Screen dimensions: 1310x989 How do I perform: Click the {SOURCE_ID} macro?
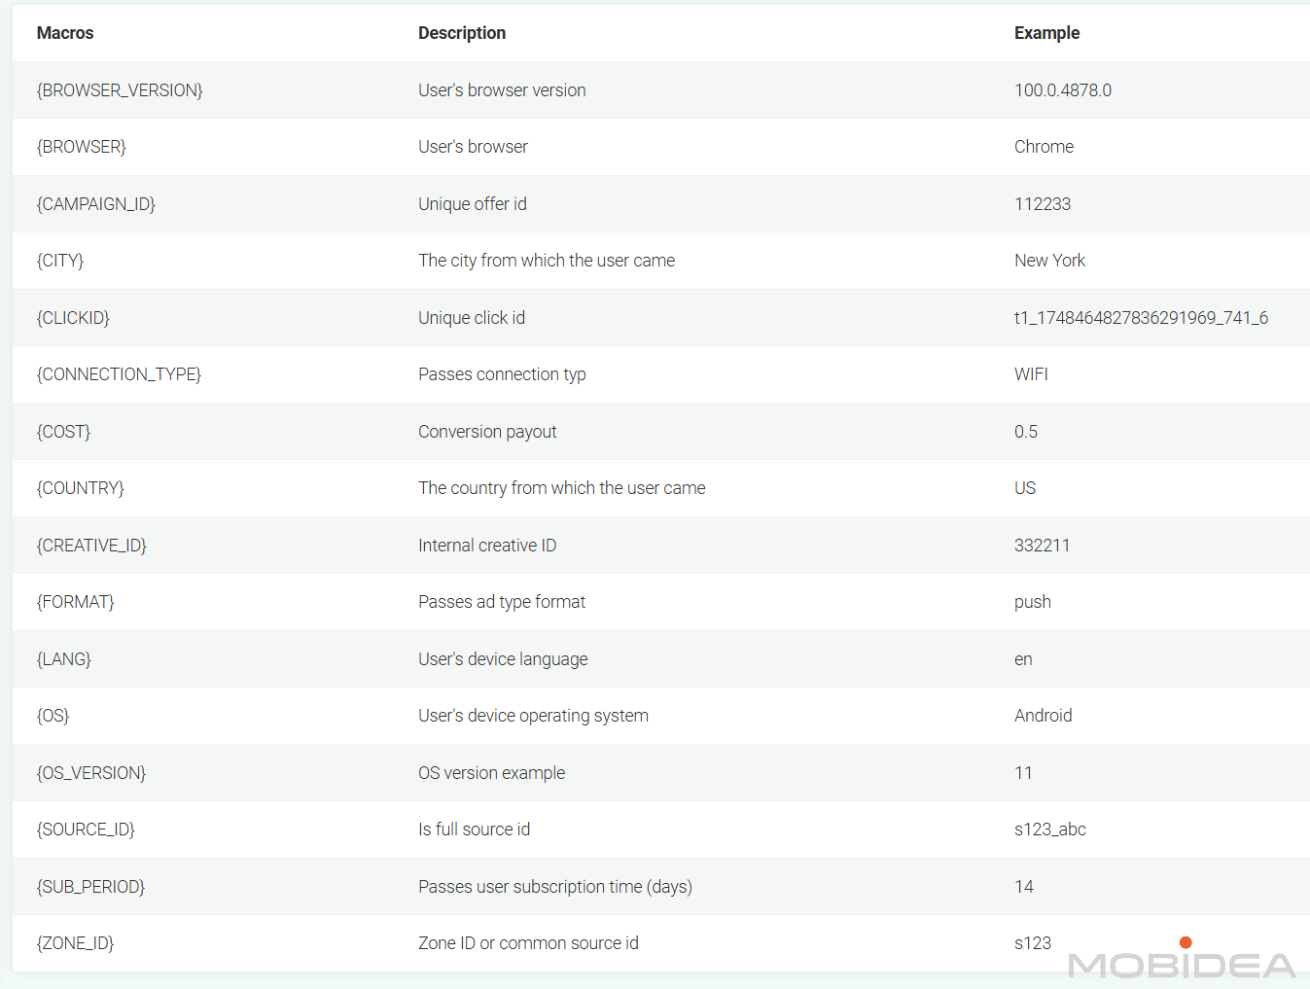[x=86, y=830]
